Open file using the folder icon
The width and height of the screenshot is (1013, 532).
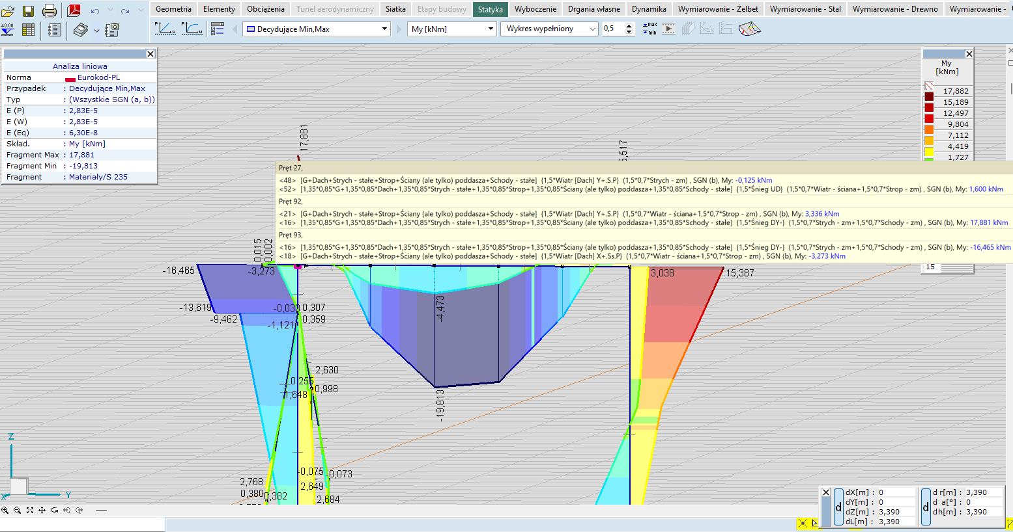pyautogui.click(x=8, y=10)
